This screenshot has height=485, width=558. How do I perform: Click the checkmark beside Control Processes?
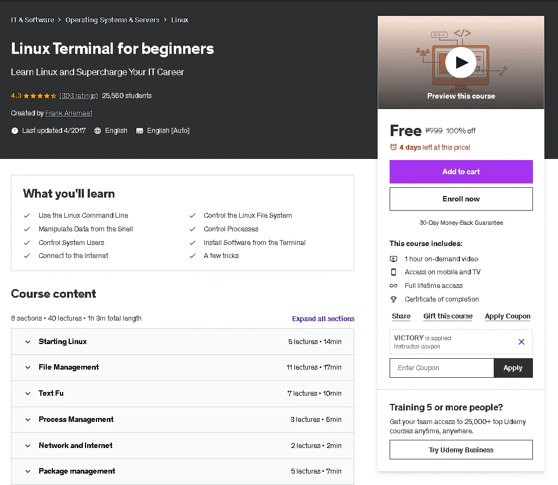point(192,229)
